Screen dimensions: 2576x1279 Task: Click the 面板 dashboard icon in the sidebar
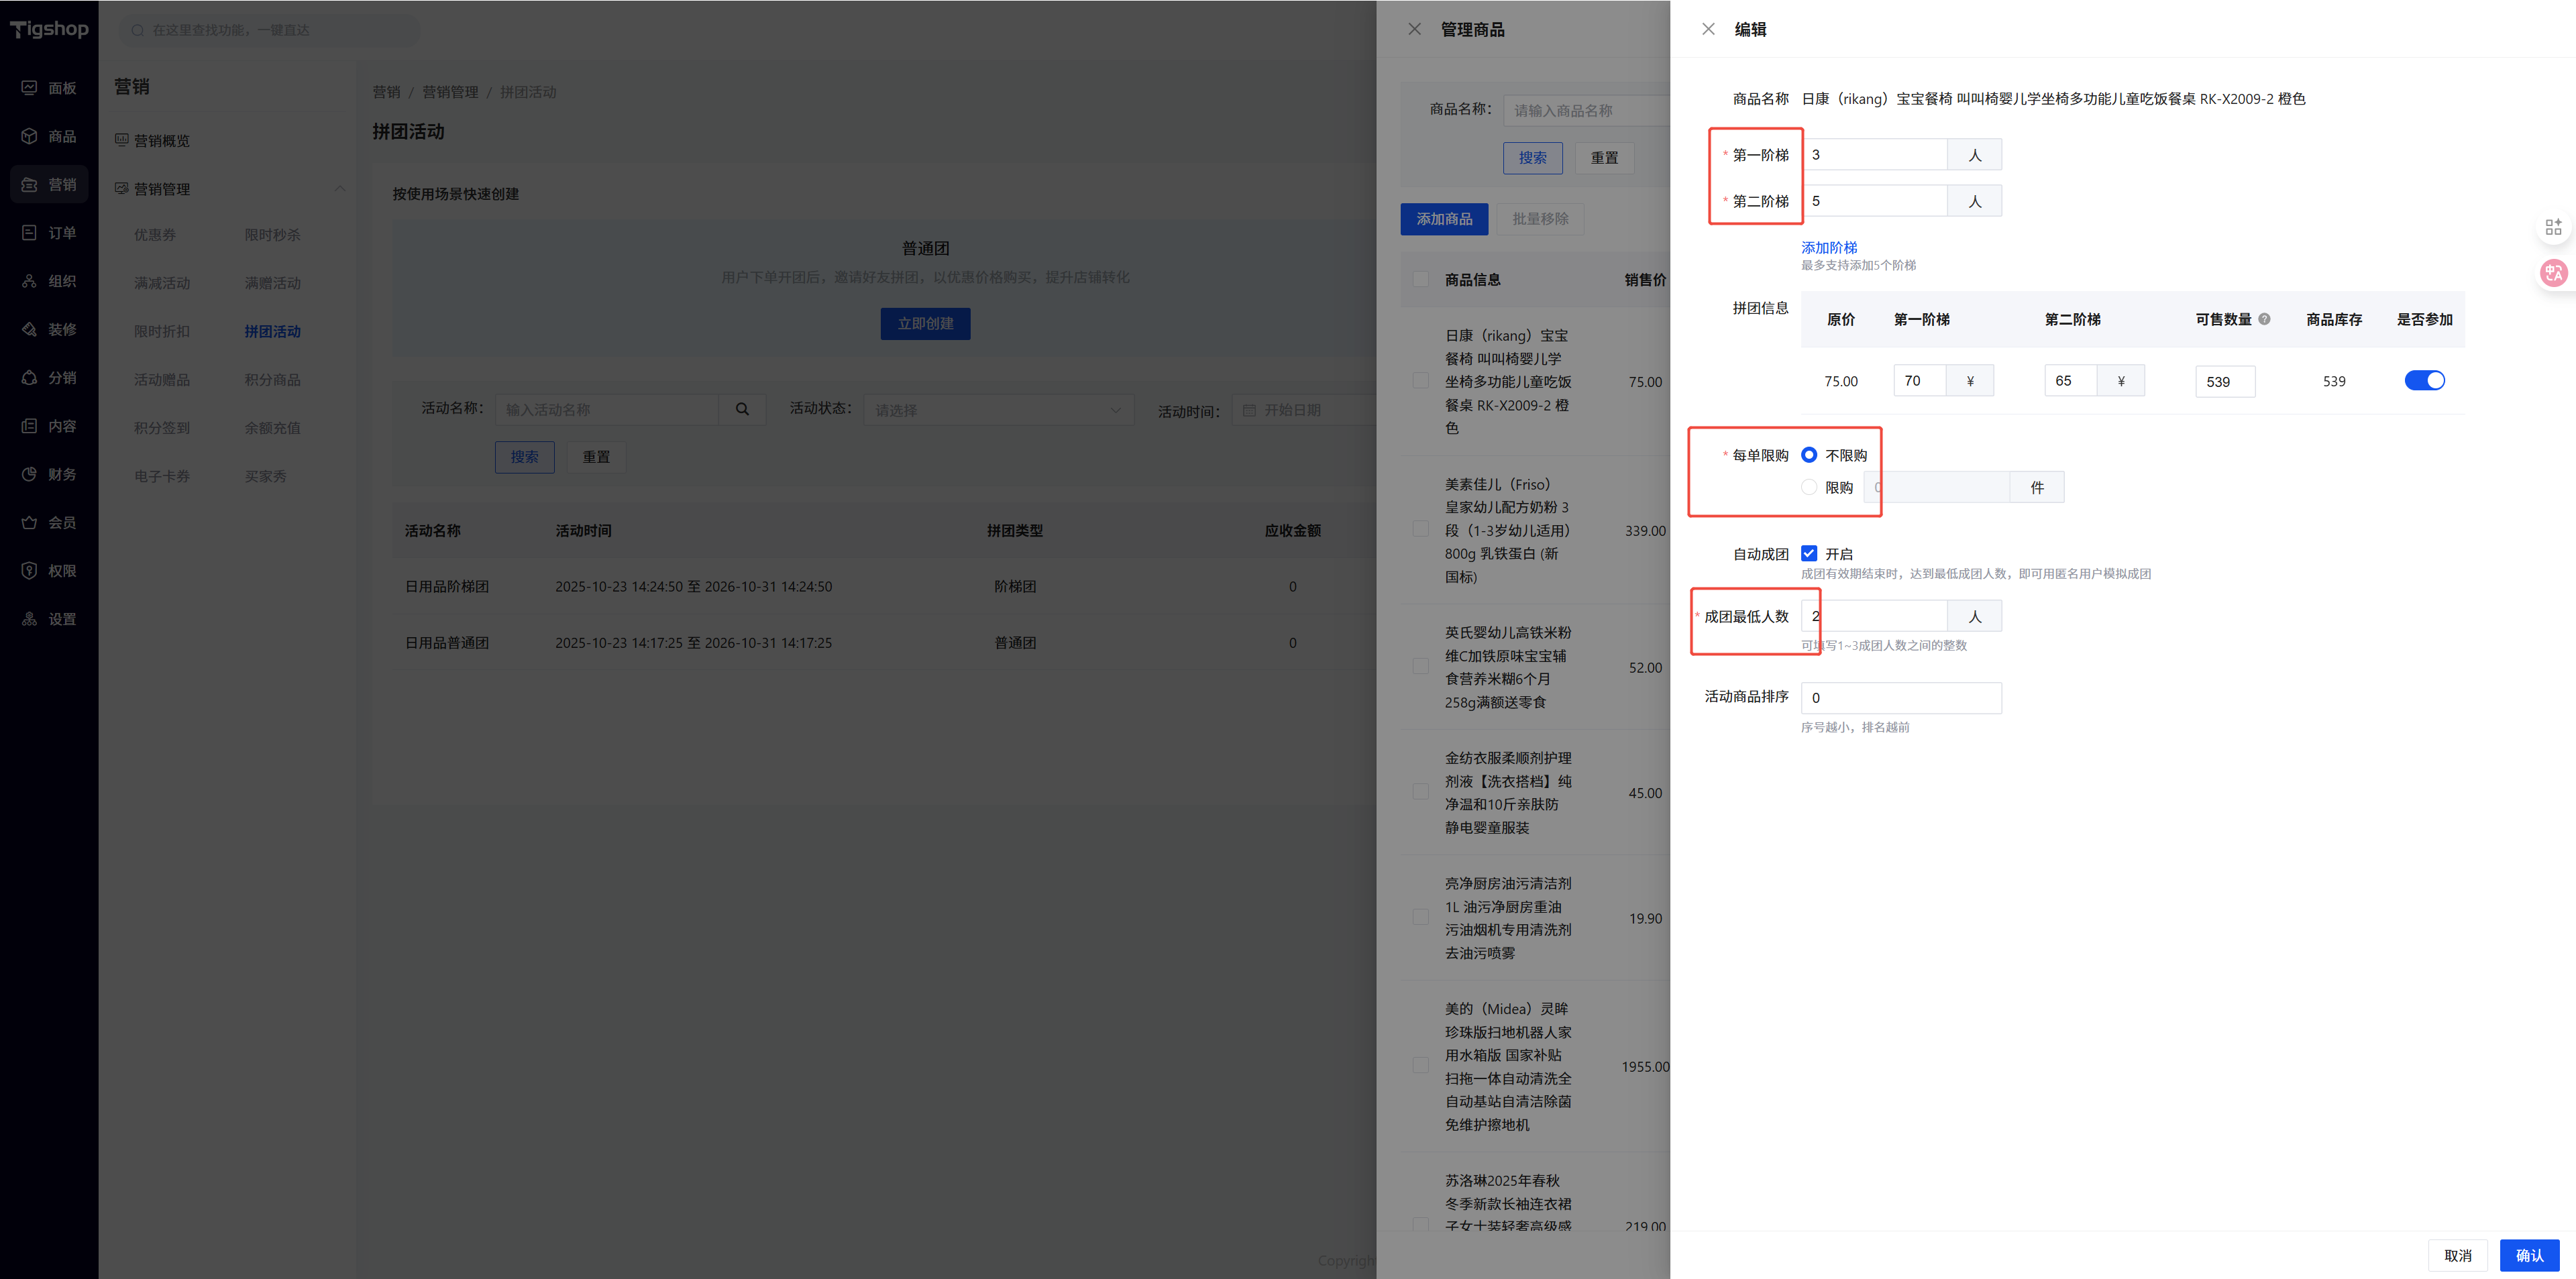29,88
